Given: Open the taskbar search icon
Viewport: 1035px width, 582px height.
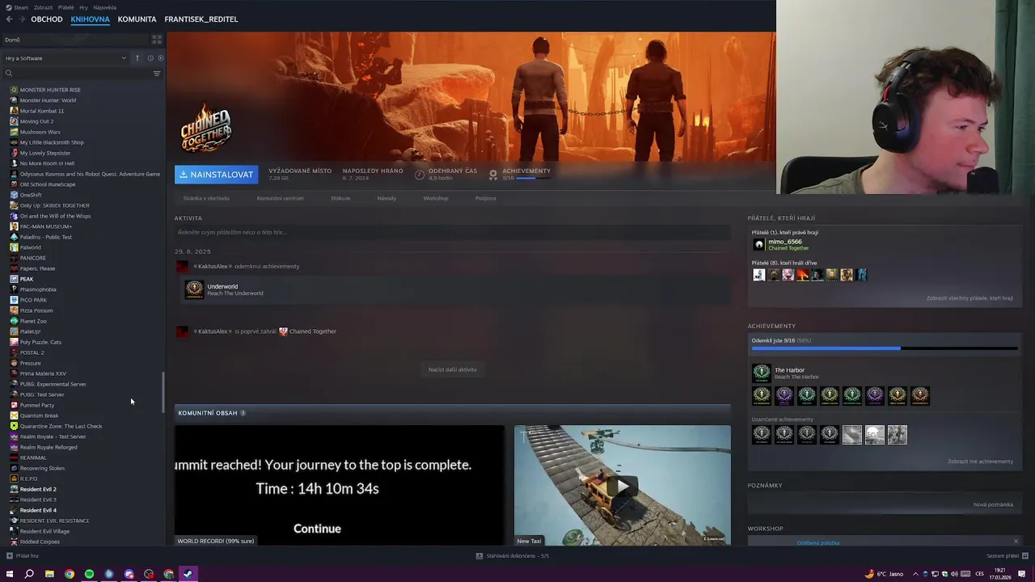Looking at the screenshot, I should [29, 574].
